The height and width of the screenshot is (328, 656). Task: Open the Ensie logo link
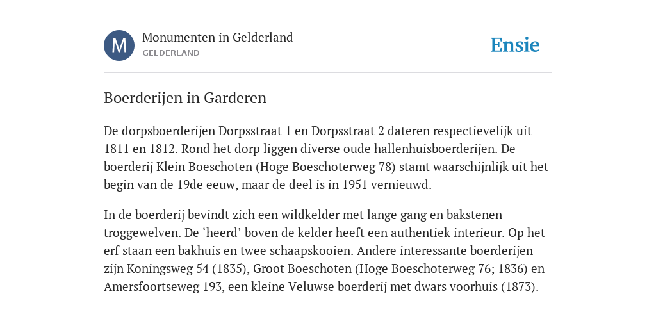click(515, 45)
